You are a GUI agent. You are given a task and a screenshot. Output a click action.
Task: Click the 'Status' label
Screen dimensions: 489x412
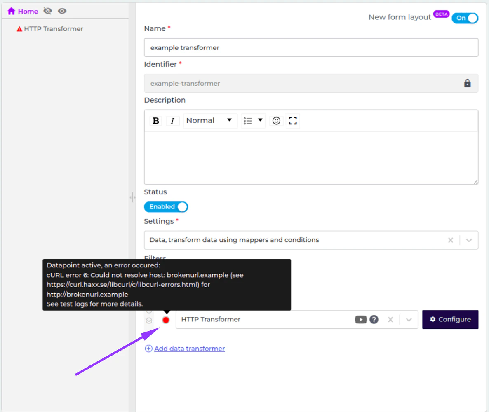coord(155,192)
